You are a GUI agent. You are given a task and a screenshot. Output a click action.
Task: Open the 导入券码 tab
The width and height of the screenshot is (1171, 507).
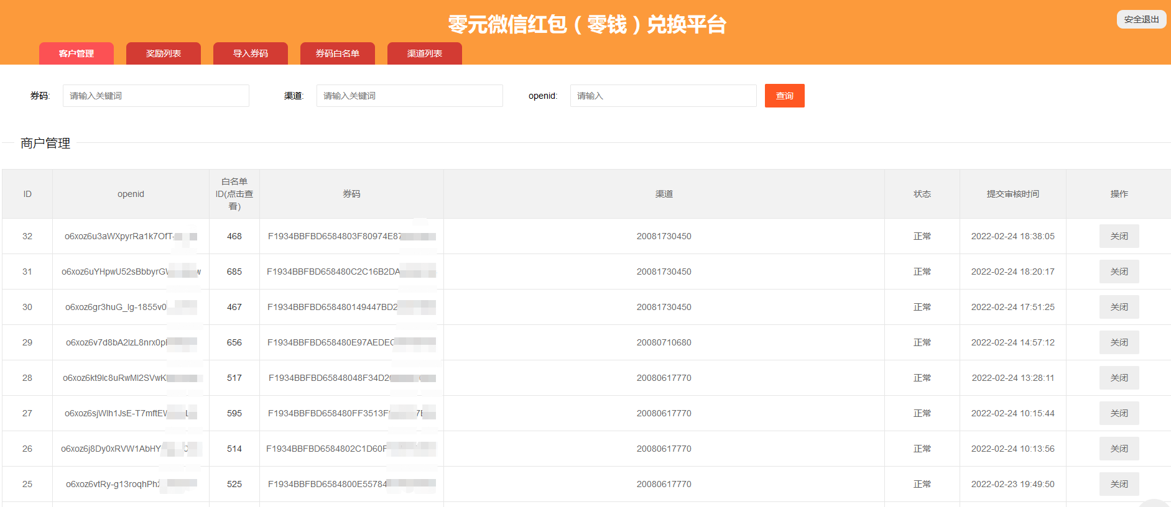251,53
